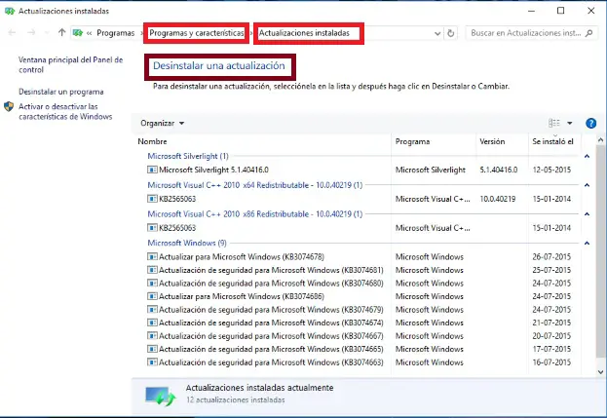Open Activar o desactivar las características de Windows
Viewport: 607px width, 418px height.
coord(65,111)
